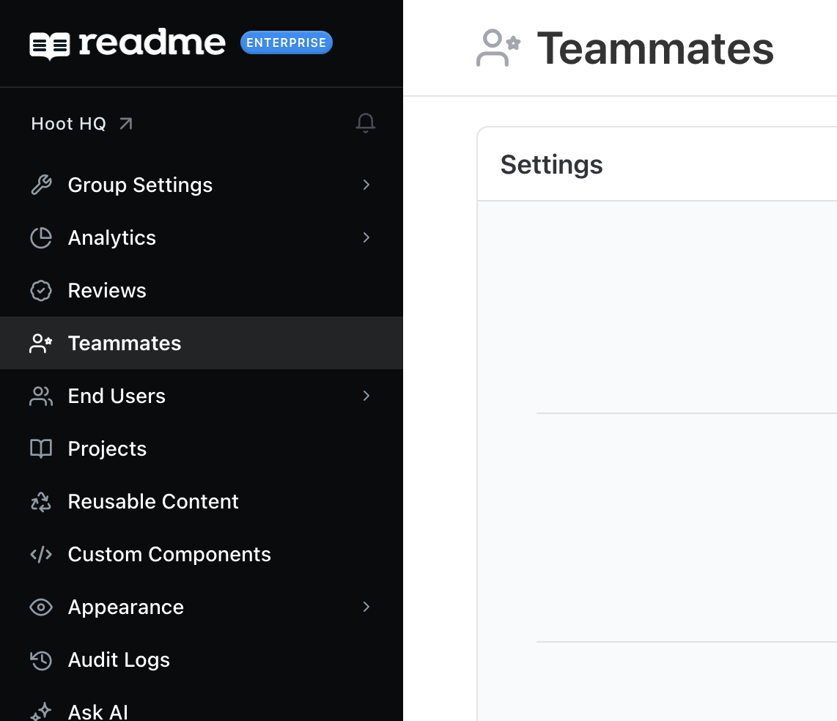Click the notifications bell icon

click(366, 123)
